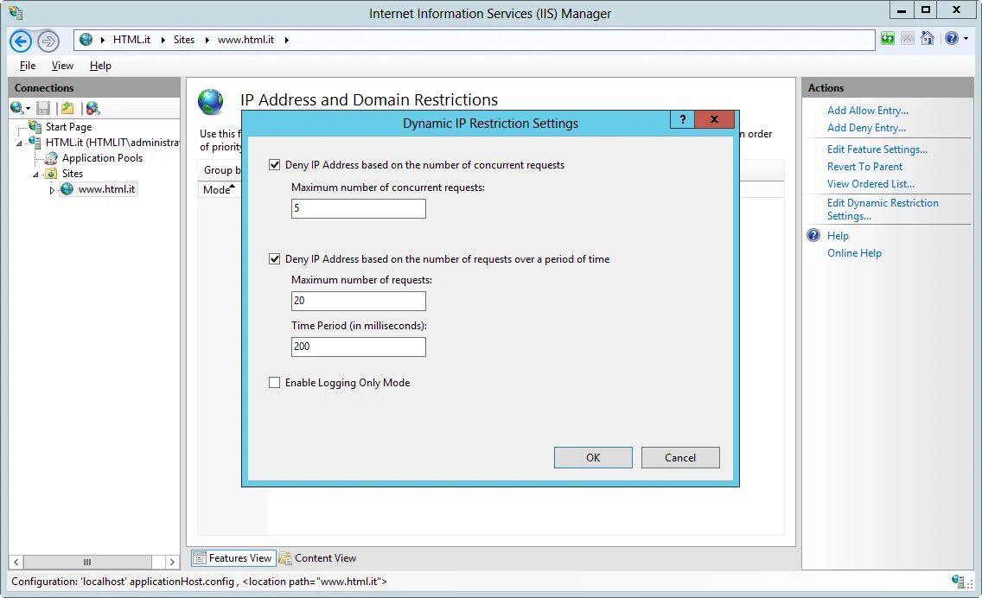The height and width of the screenshot is (598, 982).
Task: Click Revert To Parent action
Action: coord(864,167)
